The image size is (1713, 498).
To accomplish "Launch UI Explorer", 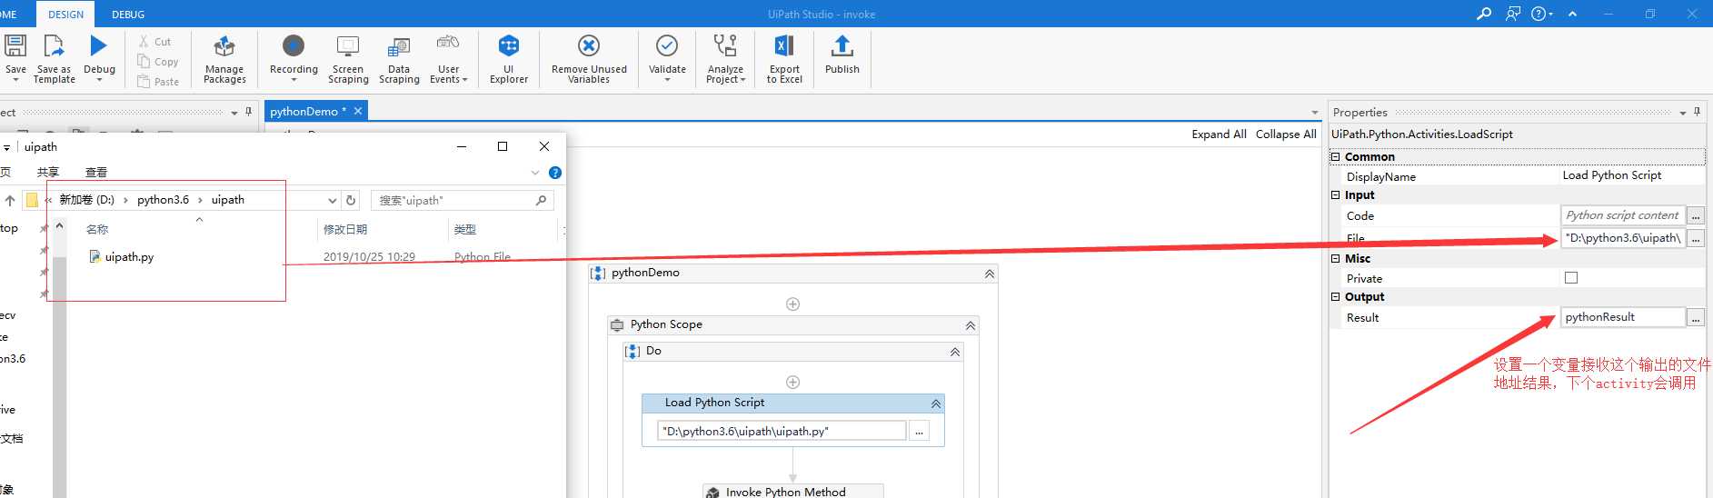I will tap(509, 60).
